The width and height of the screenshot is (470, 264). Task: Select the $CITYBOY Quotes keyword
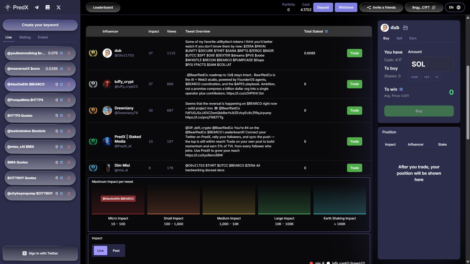pos(40,178)
